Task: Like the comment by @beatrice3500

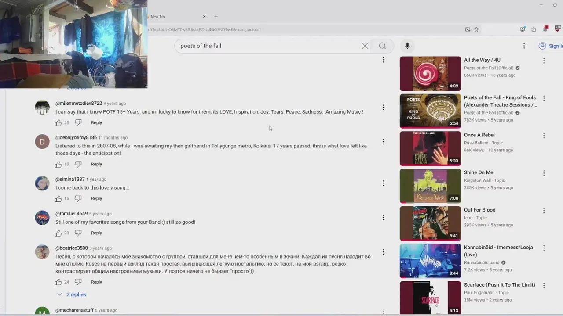Action: click(x=58, y=282)
